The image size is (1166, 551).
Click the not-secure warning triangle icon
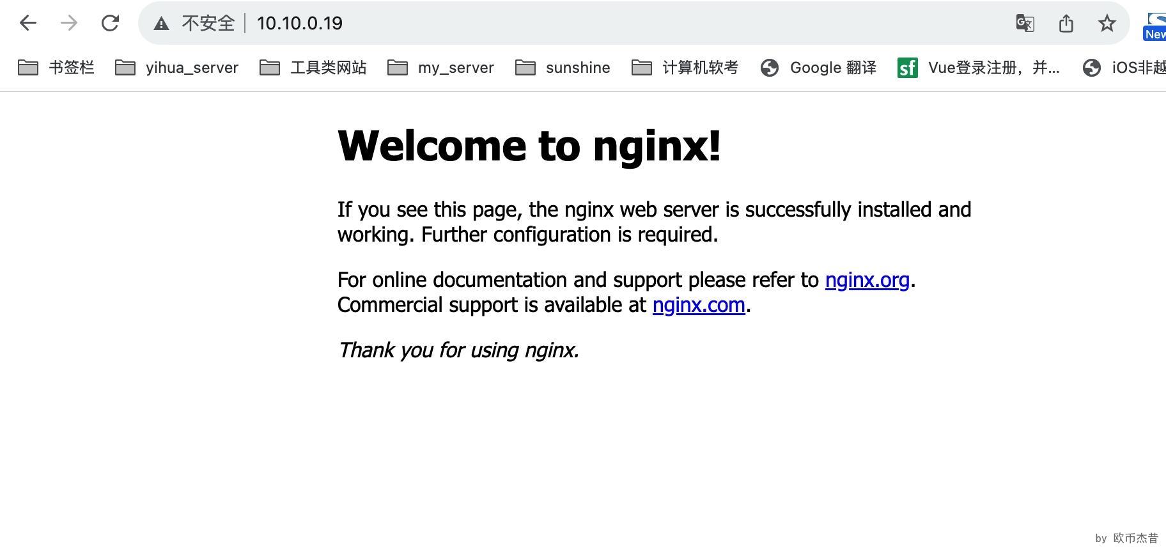point(161,24)
